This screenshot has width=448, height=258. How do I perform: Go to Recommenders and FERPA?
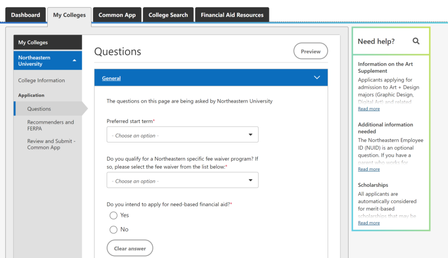[51, 125]
